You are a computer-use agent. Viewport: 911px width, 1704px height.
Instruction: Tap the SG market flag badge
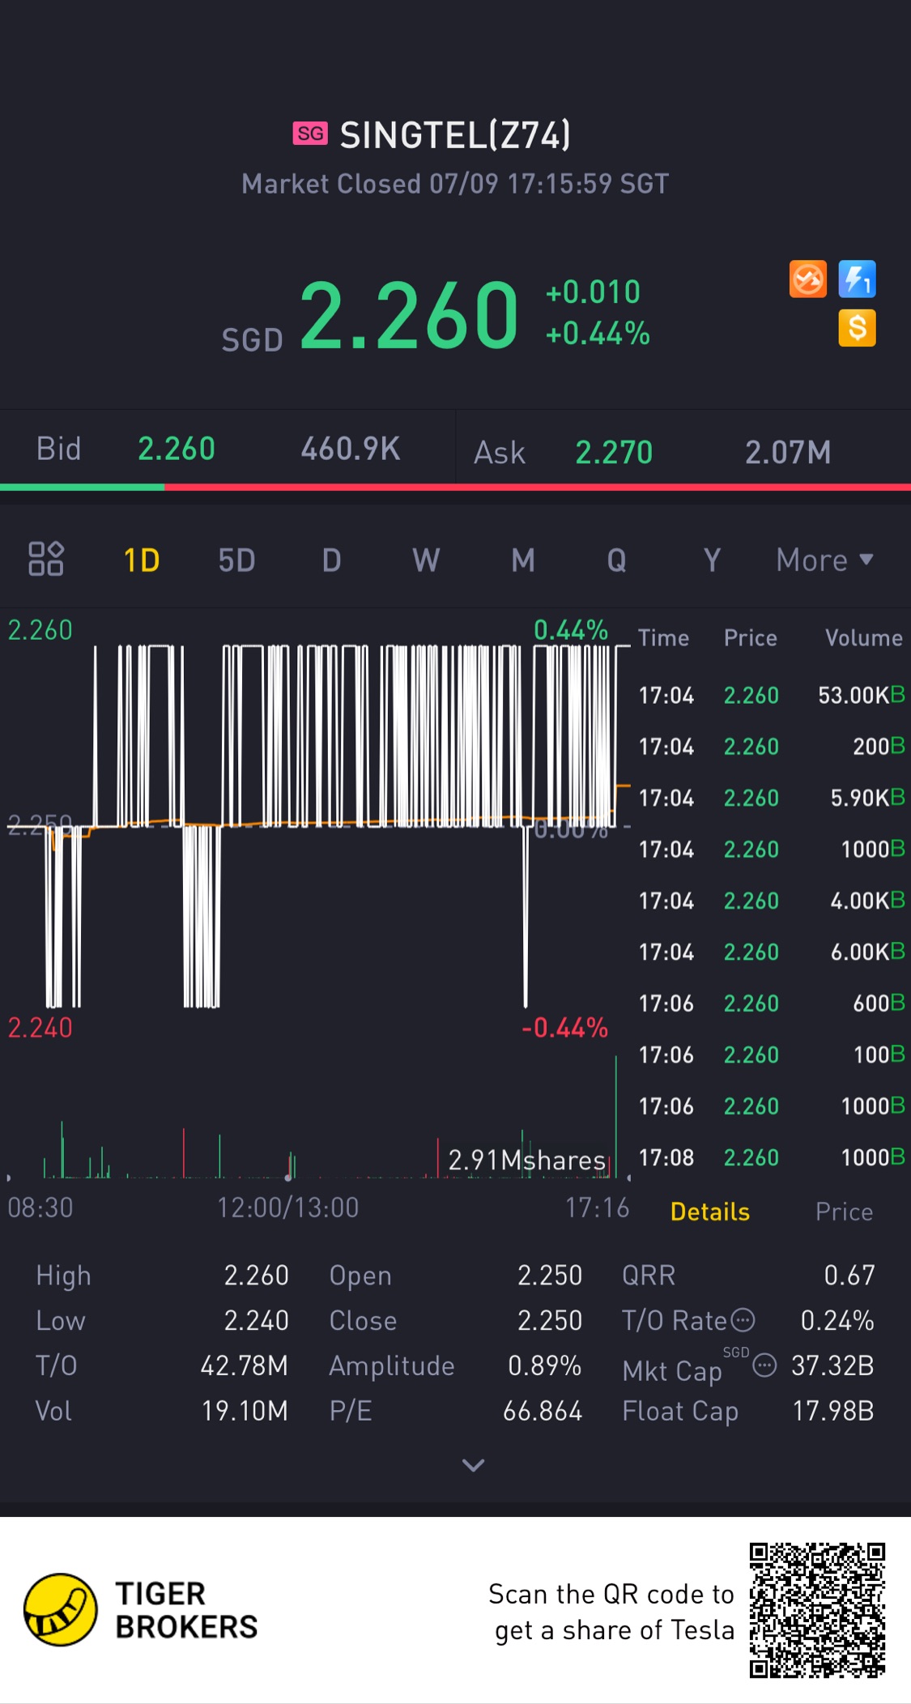click(310, 134)
